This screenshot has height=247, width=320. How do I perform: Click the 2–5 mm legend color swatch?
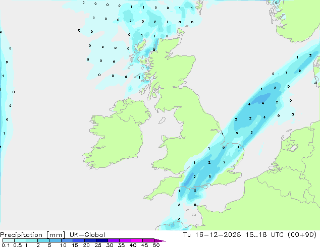pyautogui.click(x=43, y=240)
